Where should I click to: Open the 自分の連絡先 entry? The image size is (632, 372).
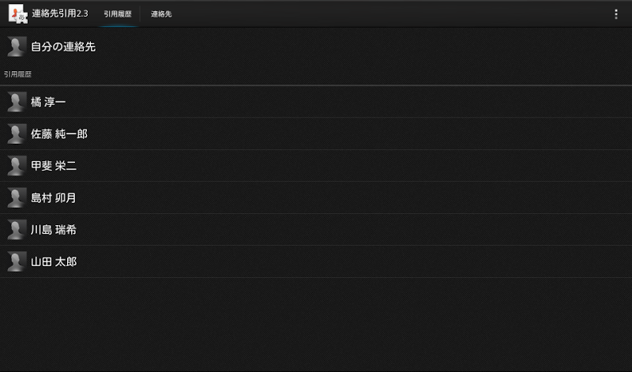[x=63, y=47]
